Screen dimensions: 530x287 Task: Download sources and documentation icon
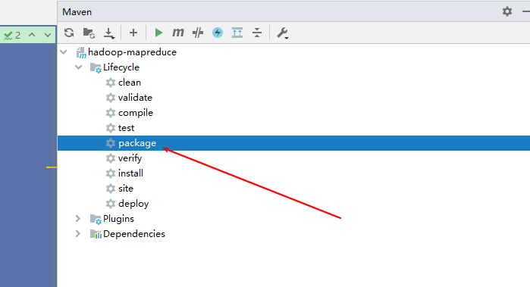click(109, 33)
